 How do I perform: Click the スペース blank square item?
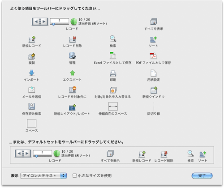tap(31, 124)
